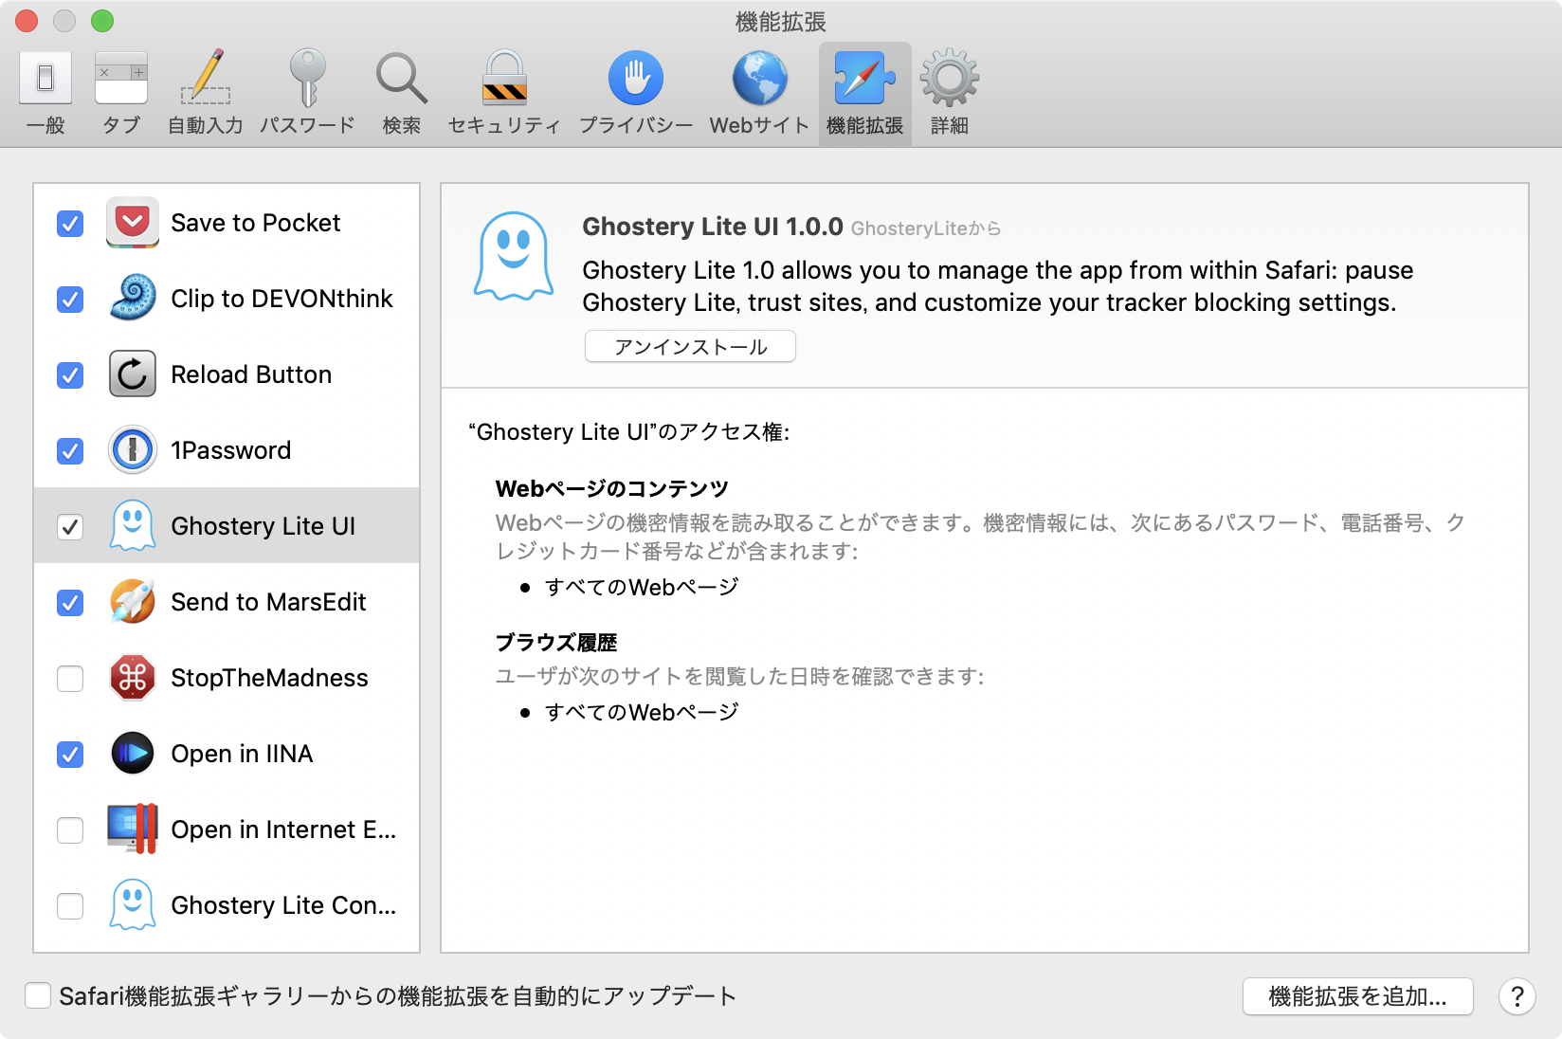Uncheck Clip to DEVONthink extension
Viewport: 1562px width, 1039px height.
pos(70,300)
